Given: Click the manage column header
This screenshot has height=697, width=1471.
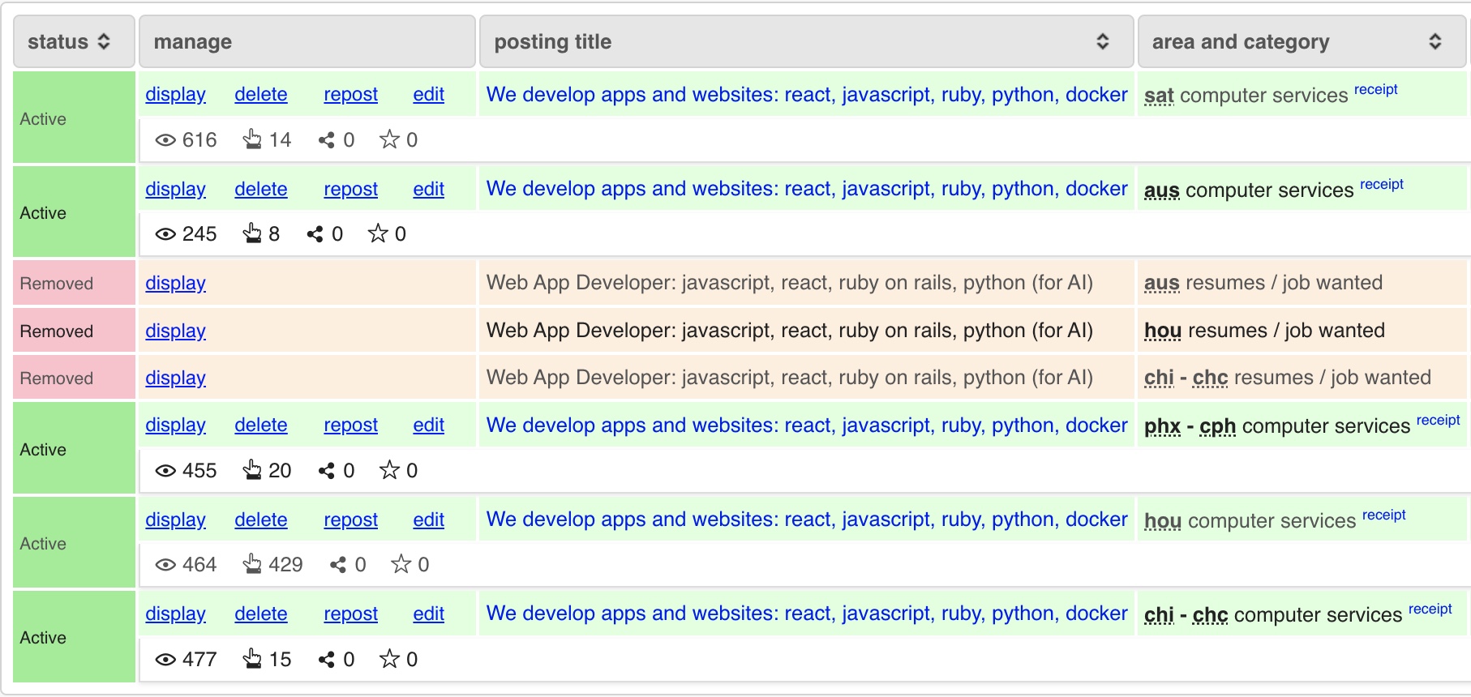Looking at the screenshot, I should (x=193, y=41).
